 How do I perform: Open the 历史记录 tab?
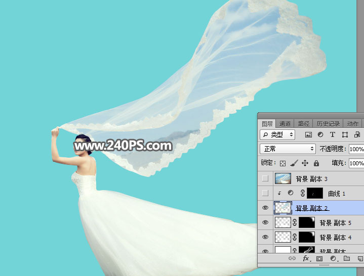coord(328,124)
